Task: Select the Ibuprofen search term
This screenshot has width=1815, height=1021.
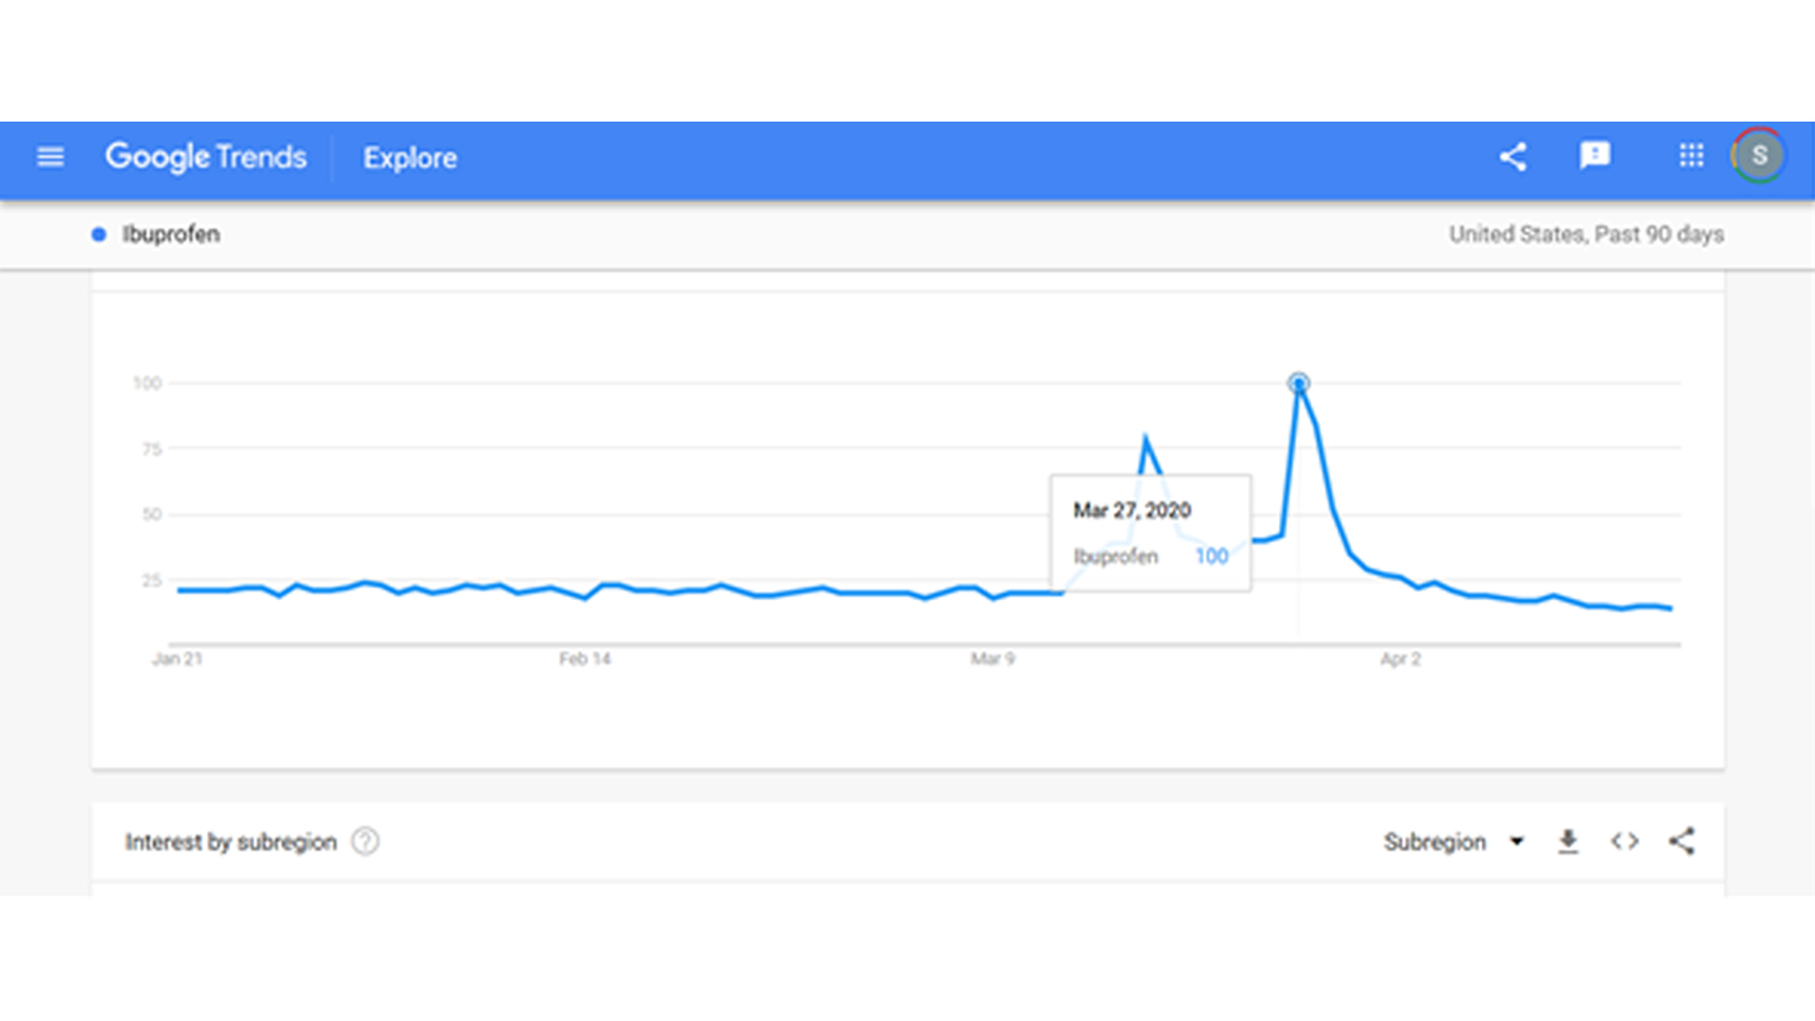Action: [x=172, y=235]
